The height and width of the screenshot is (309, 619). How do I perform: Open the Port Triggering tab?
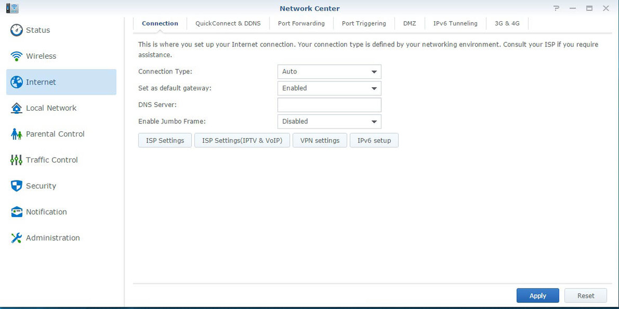(x=364, y=23)
